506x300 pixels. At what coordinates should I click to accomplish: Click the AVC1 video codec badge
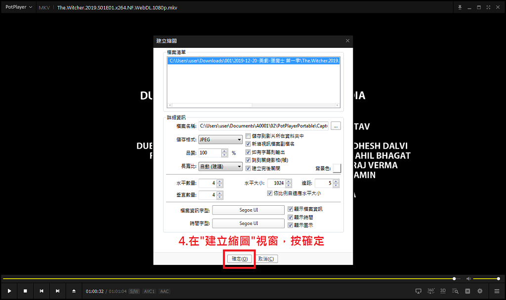149,291
